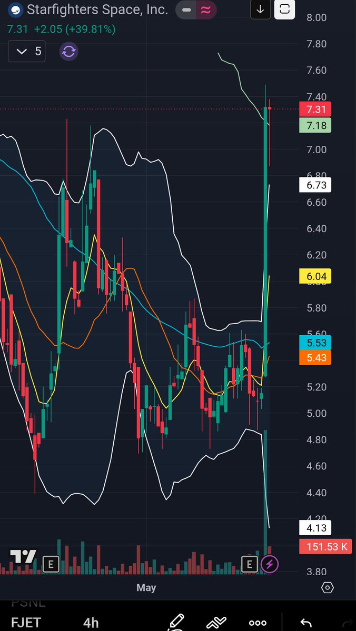
Task: Tap the undo arrow
Action: click(306, 623)
